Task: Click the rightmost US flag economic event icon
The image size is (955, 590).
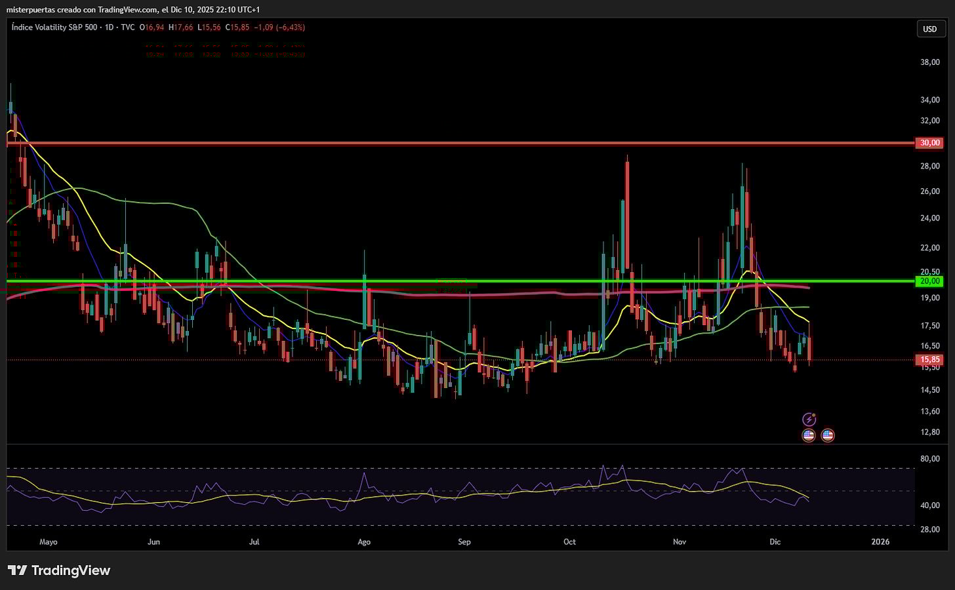Action: click(828, 435)
